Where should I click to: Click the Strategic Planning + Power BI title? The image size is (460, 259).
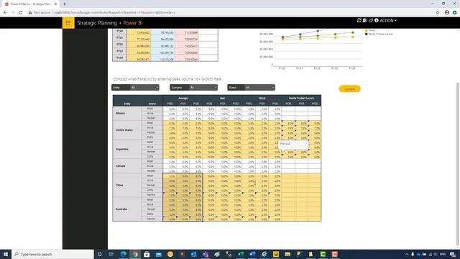pyautogui.click(x=110, y=23)
